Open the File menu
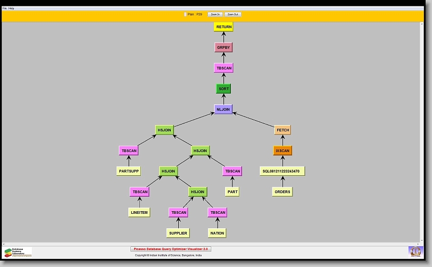 tap(5, 9)
